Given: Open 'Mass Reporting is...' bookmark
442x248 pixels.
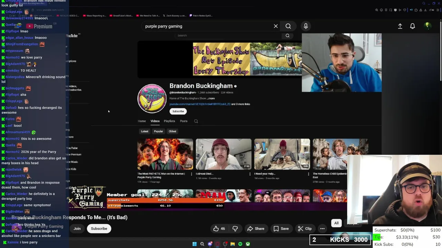Looking at the screenshot, I should (95, 15).
